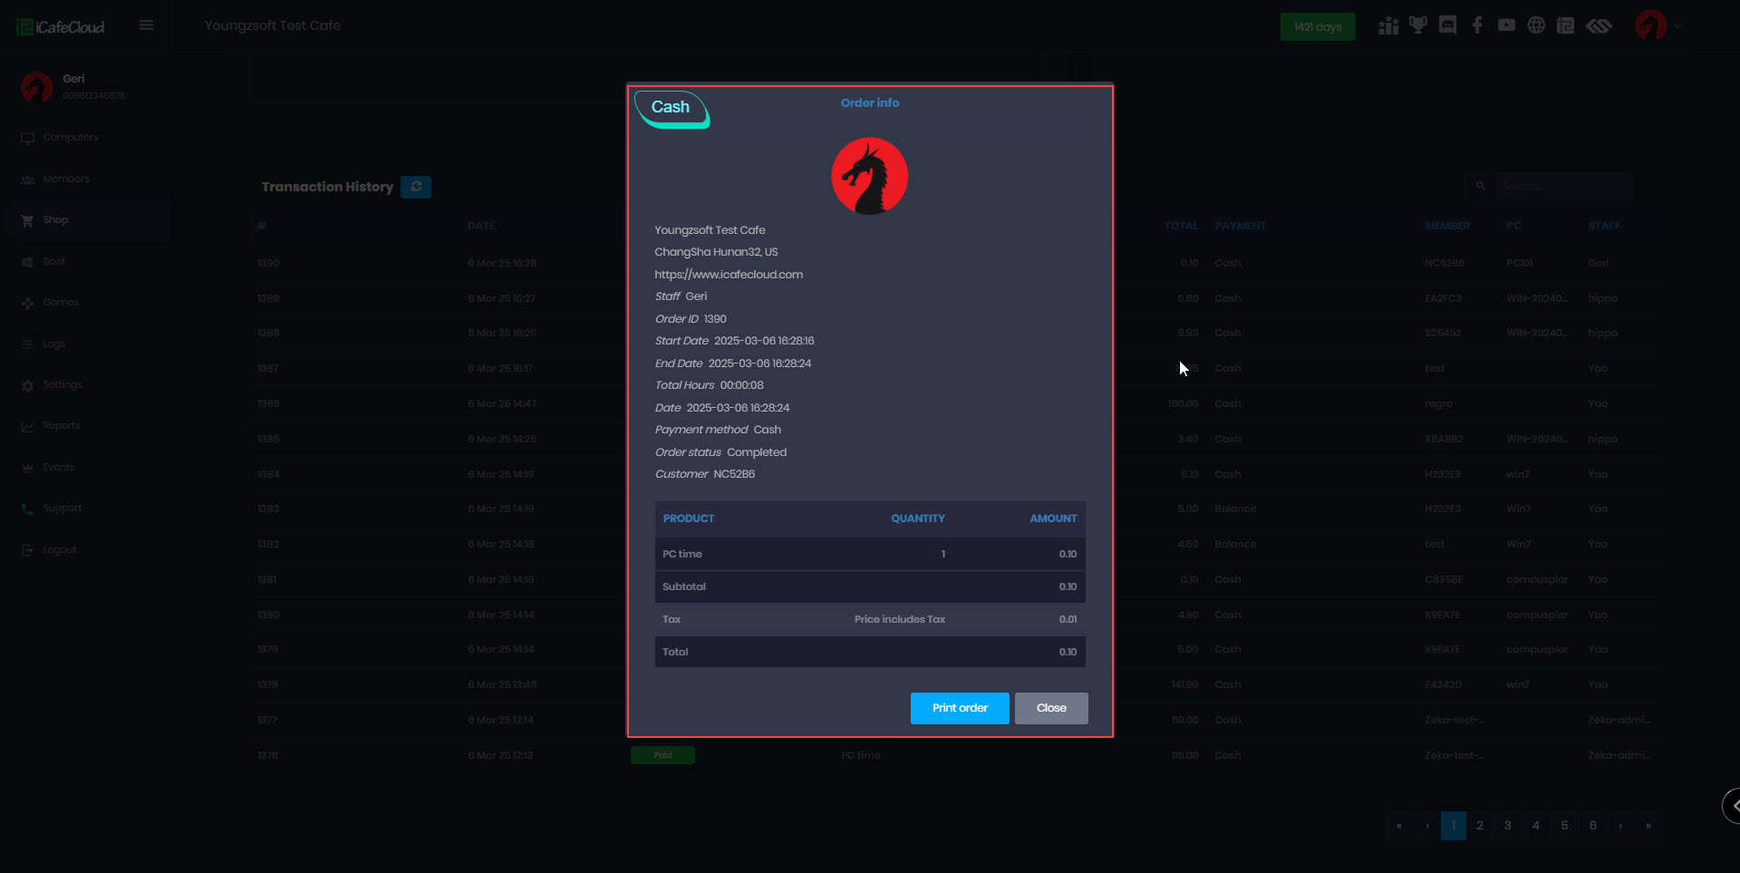
Task: Sort the table by the STAFF column header
Action: [1604, 226]
